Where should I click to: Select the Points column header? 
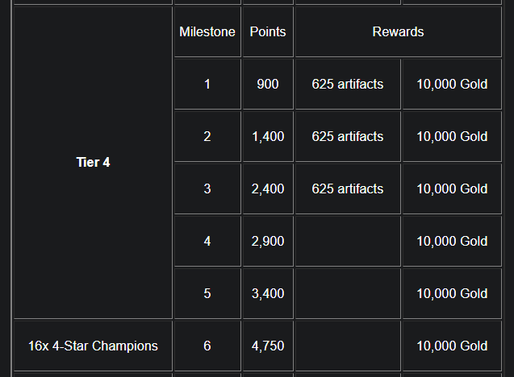(268, 31)
